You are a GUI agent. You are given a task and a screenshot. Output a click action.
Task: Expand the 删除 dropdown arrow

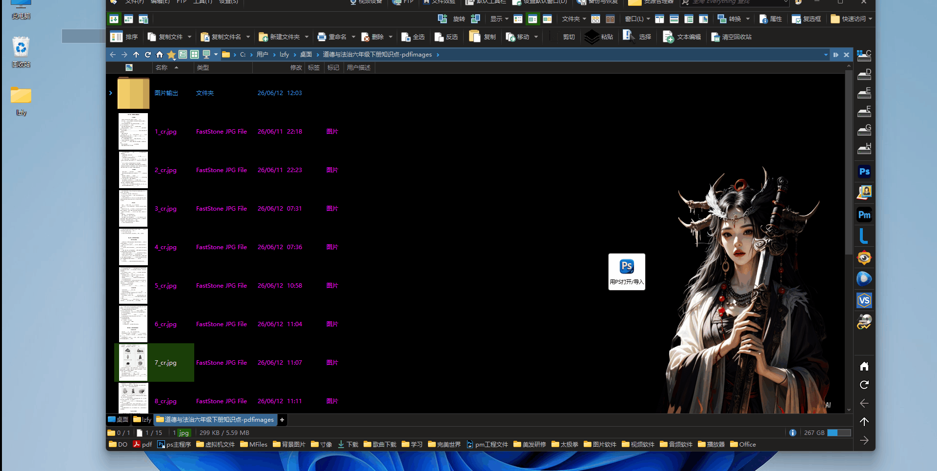coord(390,37)
